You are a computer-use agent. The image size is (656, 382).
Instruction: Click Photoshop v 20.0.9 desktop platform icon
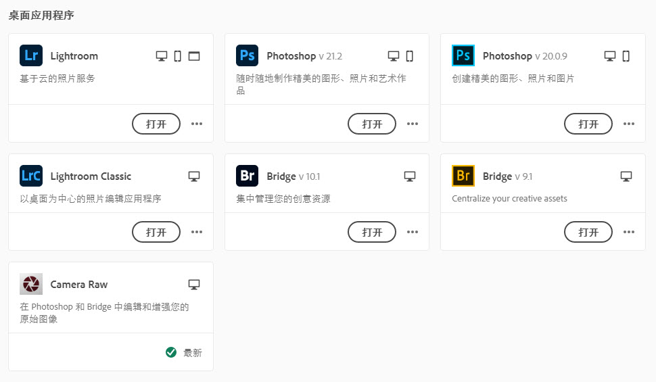pyautogui.click(x=610, y=56)
